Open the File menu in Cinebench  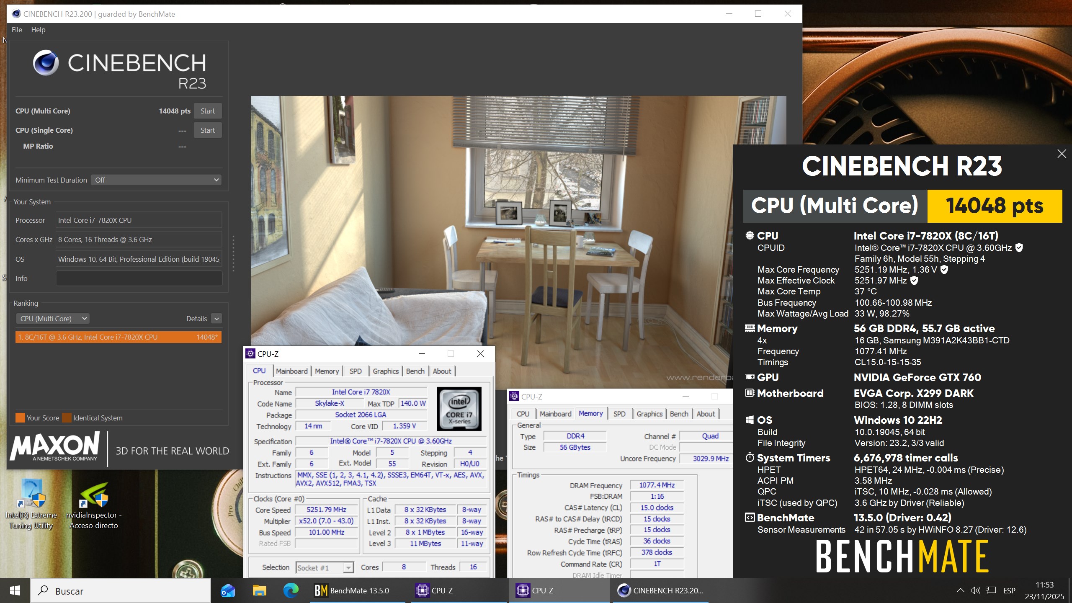point(17,30)
